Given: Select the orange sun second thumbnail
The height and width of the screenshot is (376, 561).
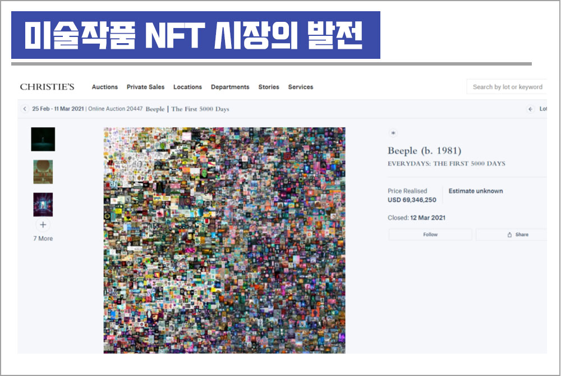Looking at the screenshot, I should [x=43, y=172].
